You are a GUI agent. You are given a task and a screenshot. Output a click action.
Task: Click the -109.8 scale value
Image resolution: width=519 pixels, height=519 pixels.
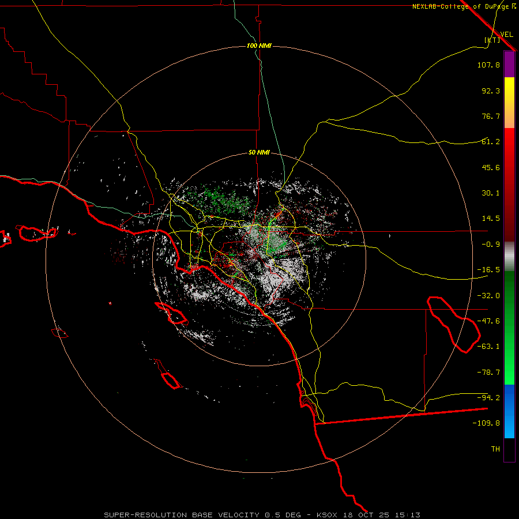coord(486,423)
